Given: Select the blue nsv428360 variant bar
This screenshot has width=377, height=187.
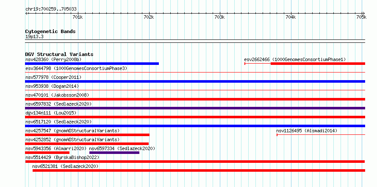Looking at the screenshot, I should (92, 64).
